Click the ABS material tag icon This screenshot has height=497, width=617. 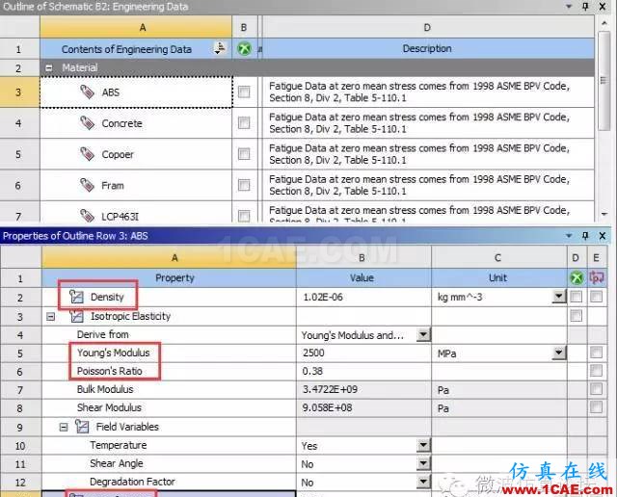[x=87, y=92]
